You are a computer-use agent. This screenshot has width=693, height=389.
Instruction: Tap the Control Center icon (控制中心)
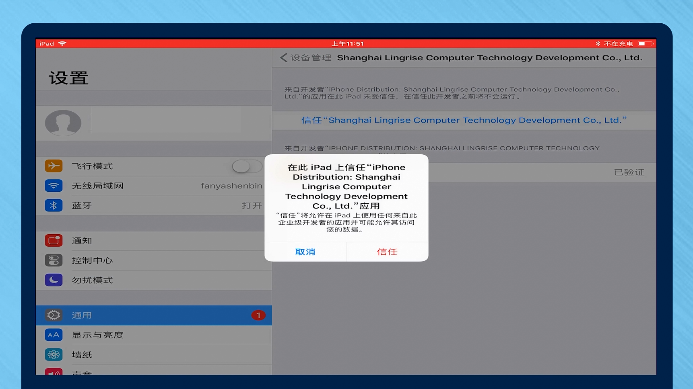[54, 260]
